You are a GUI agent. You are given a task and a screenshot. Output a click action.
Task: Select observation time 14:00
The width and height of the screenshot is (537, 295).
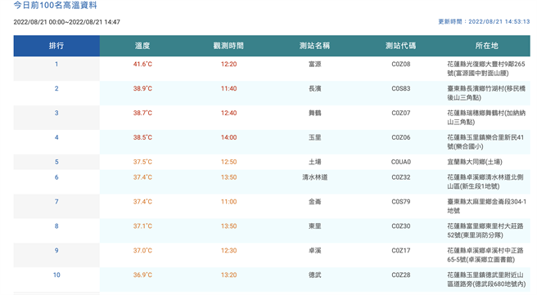228,137
